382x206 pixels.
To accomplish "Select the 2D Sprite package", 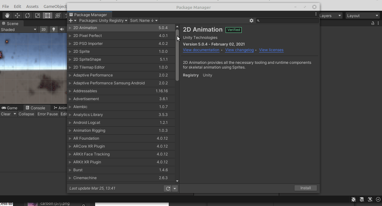I will coord(121,51).
